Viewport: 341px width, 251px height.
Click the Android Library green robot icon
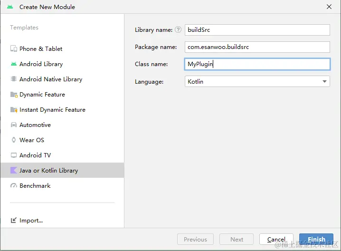point(14,64)
